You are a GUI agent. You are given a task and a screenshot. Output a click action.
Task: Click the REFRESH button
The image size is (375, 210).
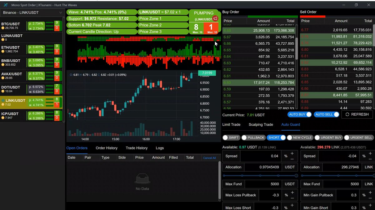(357, 114)
